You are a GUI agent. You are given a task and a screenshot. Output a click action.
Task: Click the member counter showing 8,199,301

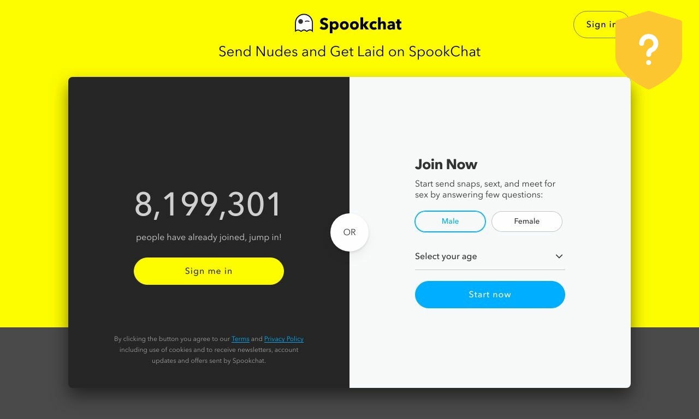pyautogui.click(x=208, y=205)
